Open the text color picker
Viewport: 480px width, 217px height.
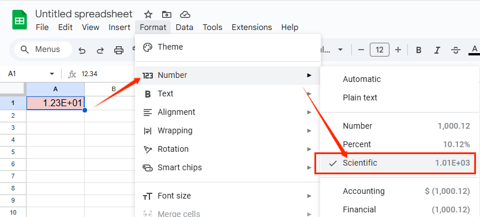[474, 50]
